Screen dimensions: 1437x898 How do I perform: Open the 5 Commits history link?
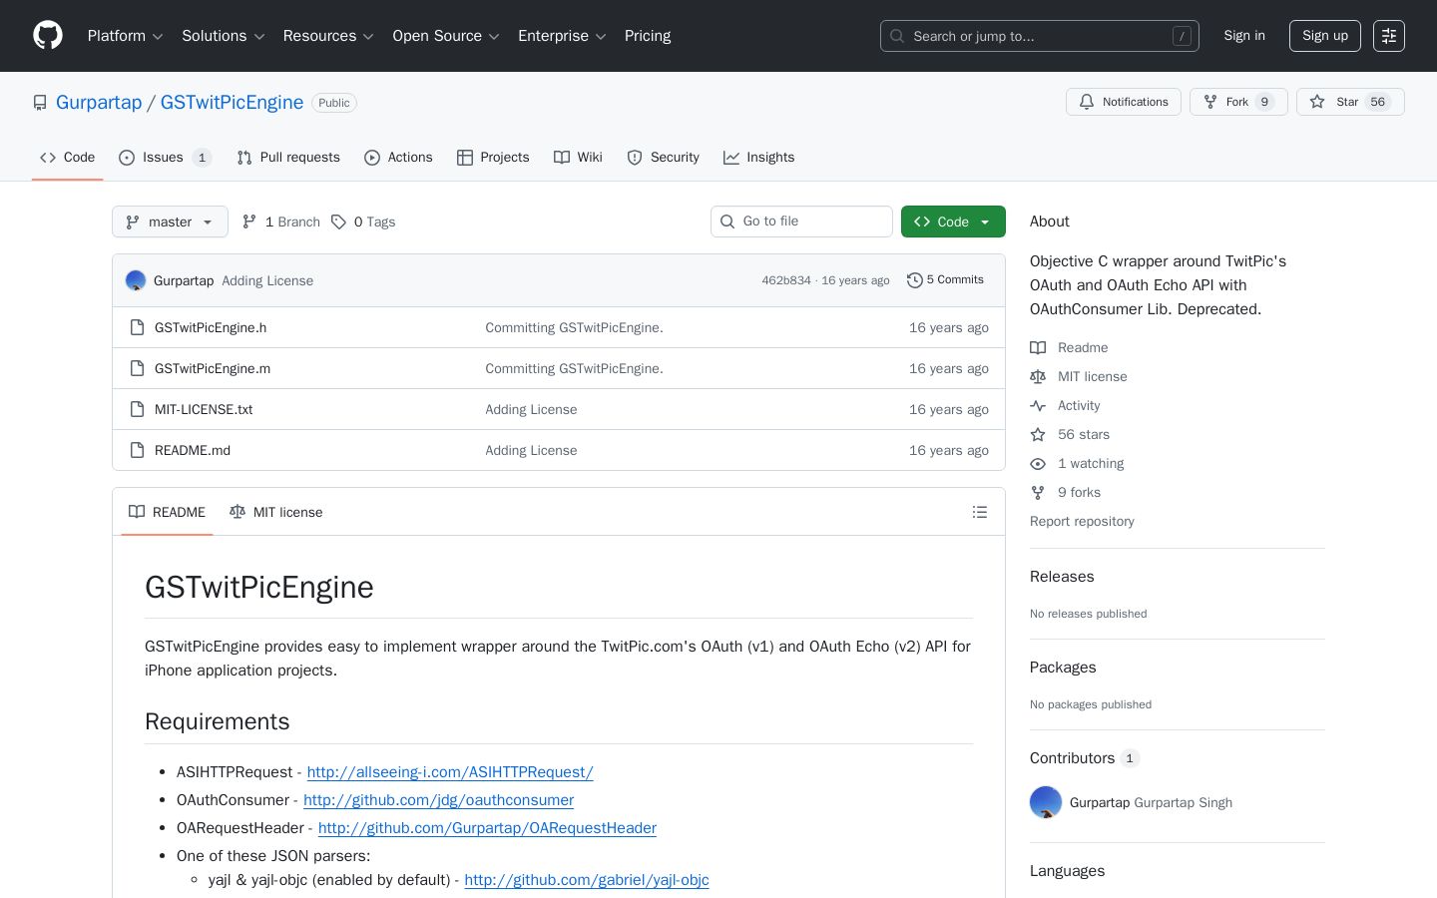click(945, 280)
